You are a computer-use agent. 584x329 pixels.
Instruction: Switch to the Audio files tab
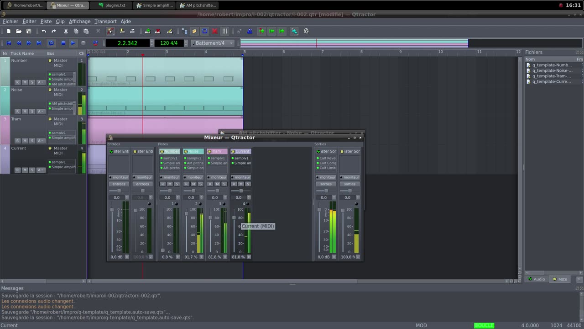click(536, 279)
